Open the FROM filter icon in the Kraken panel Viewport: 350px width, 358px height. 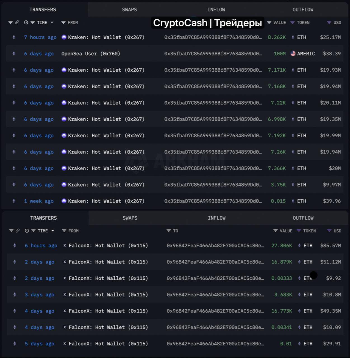pyautogui.click(x=63, y=22)
